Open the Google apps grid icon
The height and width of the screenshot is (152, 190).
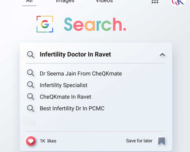[155, 2]
